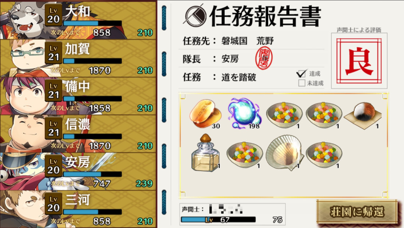The image size is (404, 228).
Task: Tap the red 良 rating stamp
Action: pos(359,61)
